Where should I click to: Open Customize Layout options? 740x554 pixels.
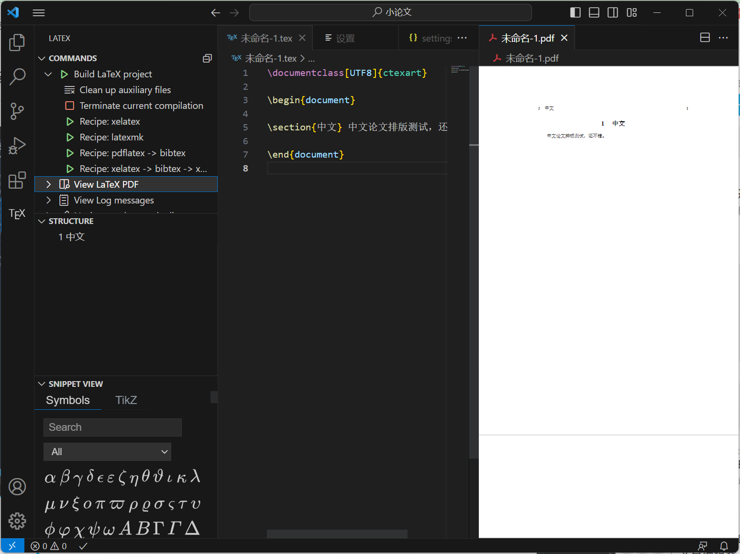[632, 12]
